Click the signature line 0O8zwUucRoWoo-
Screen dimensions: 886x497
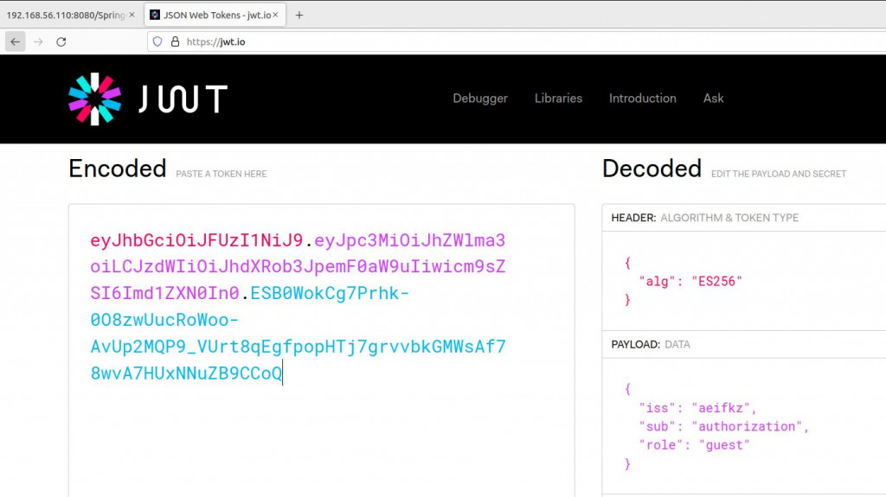pyautogui.click(x=164, y=320)
